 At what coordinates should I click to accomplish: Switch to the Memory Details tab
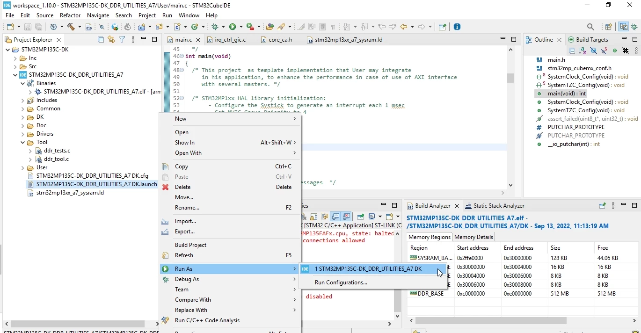(x=473, y=237)
